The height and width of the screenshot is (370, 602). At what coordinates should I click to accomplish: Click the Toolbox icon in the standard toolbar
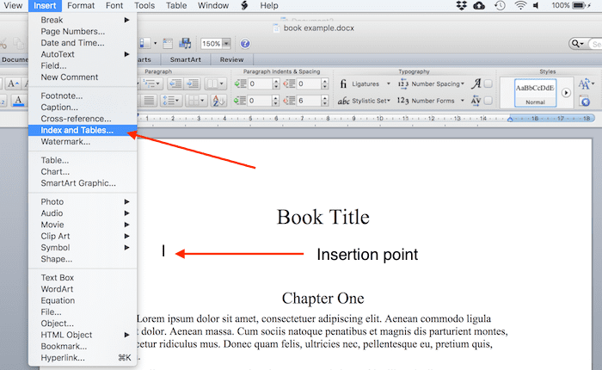coord(168,43)
